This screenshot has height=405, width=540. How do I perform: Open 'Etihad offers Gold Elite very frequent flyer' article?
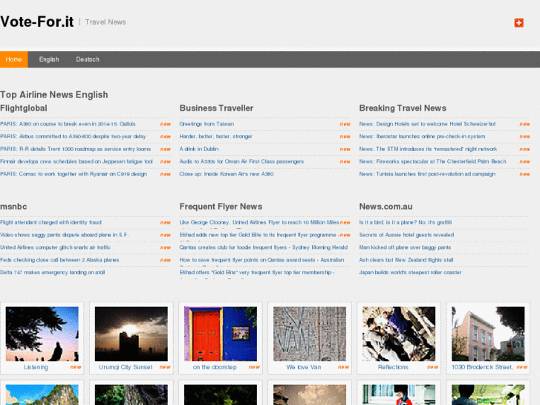coord(257,272)
